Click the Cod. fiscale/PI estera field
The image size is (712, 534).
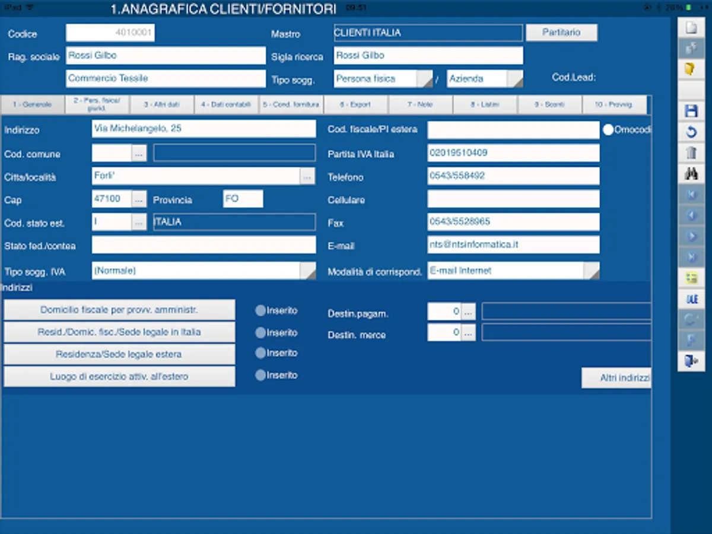(x=513, y=130)
